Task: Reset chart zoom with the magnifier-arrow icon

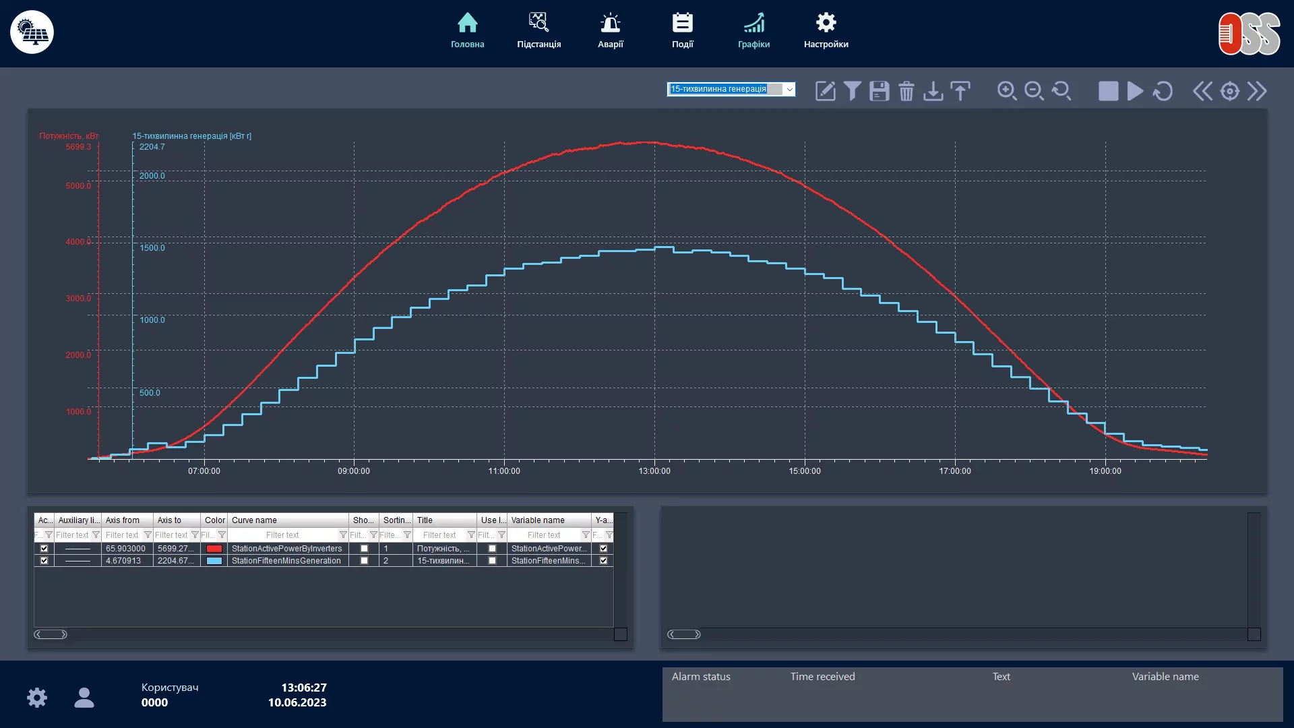Action: pos(1061,91)
